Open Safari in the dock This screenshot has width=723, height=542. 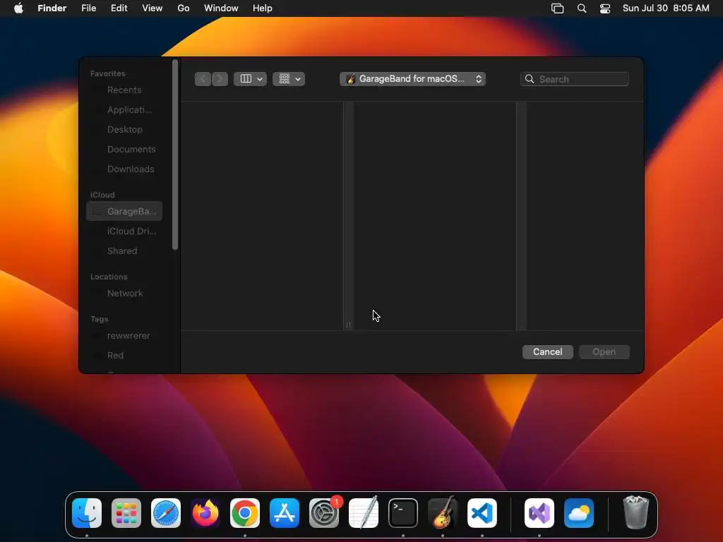tap(166, 513)
